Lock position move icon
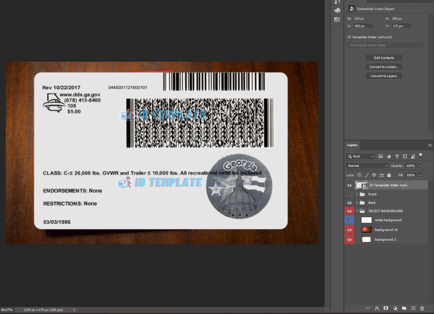Viewport: 434px width, 314px height. 374,175
